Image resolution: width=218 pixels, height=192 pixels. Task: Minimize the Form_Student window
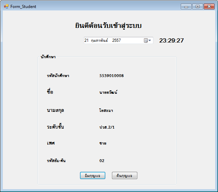[186, 7]
